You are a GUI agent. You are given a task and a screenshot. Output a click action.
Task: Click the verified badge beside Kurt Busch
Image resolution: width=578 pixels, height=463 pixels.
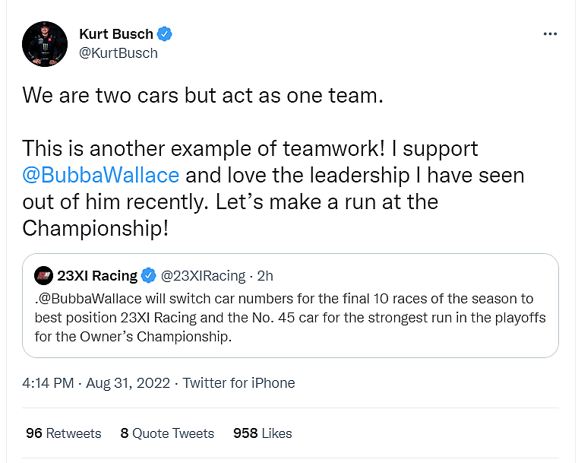tap(165, 34)
